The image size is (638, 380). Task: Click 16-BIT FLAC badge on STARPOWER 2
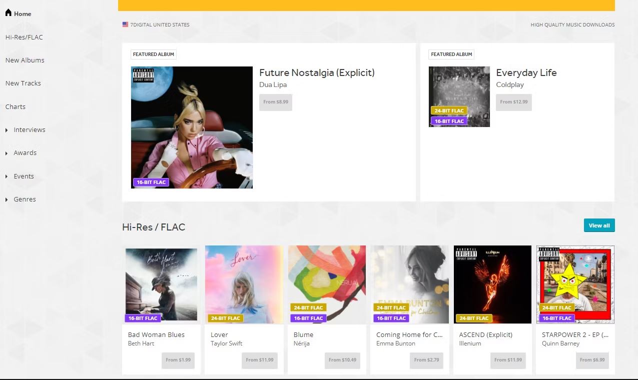tap(557, 318)
